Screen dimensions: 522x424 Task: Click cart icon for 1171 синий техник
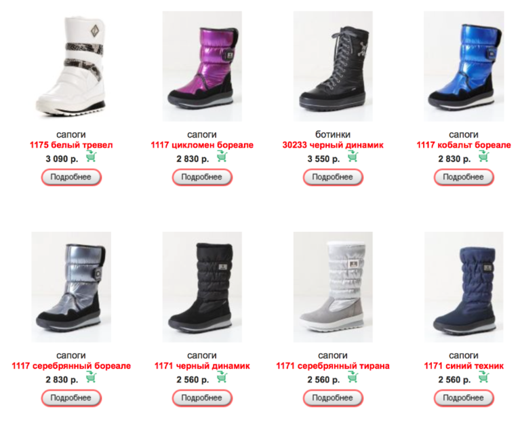(484, 377)
